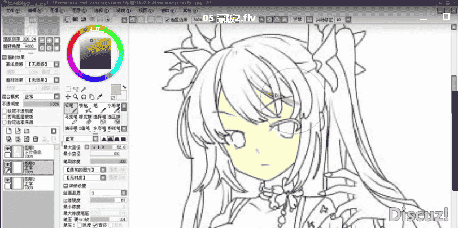Image resolution: width=458 pixels, height=228 pixels.
Task: Select the hand pan tool
Action: [91, 97]
